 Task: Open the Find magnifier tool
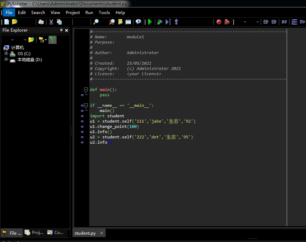[96, 22]
